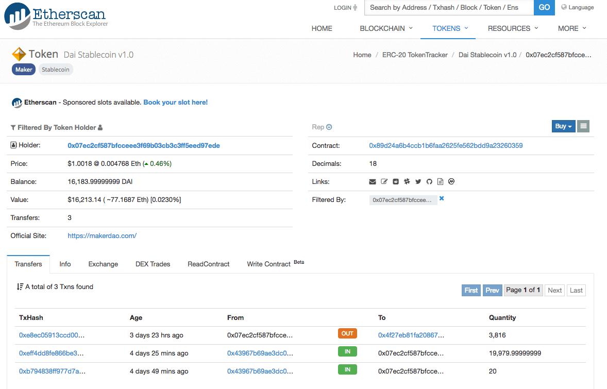Open To address 0x4f27eb81fa20867...

click(411, 335)
